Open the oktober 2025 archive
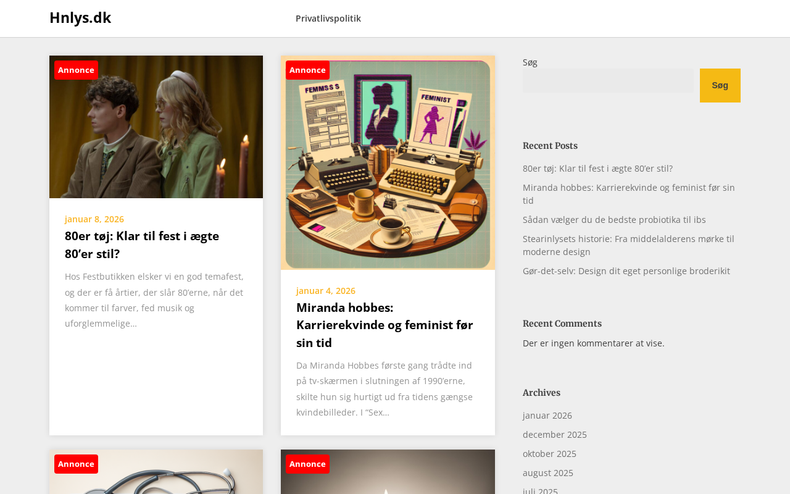Screen dimensions: 790x494 [549, 453]
